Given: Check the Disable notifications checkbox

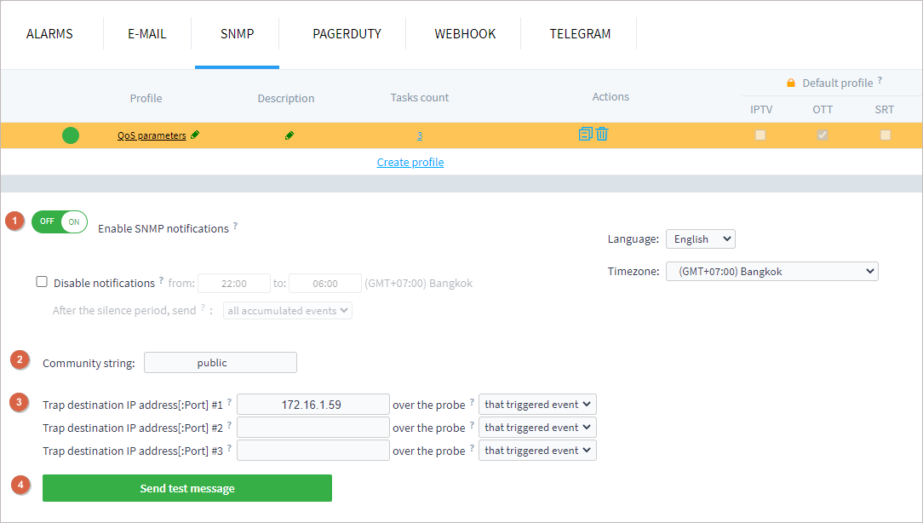Looking at the screenshot, I should [x=42, y=282].
